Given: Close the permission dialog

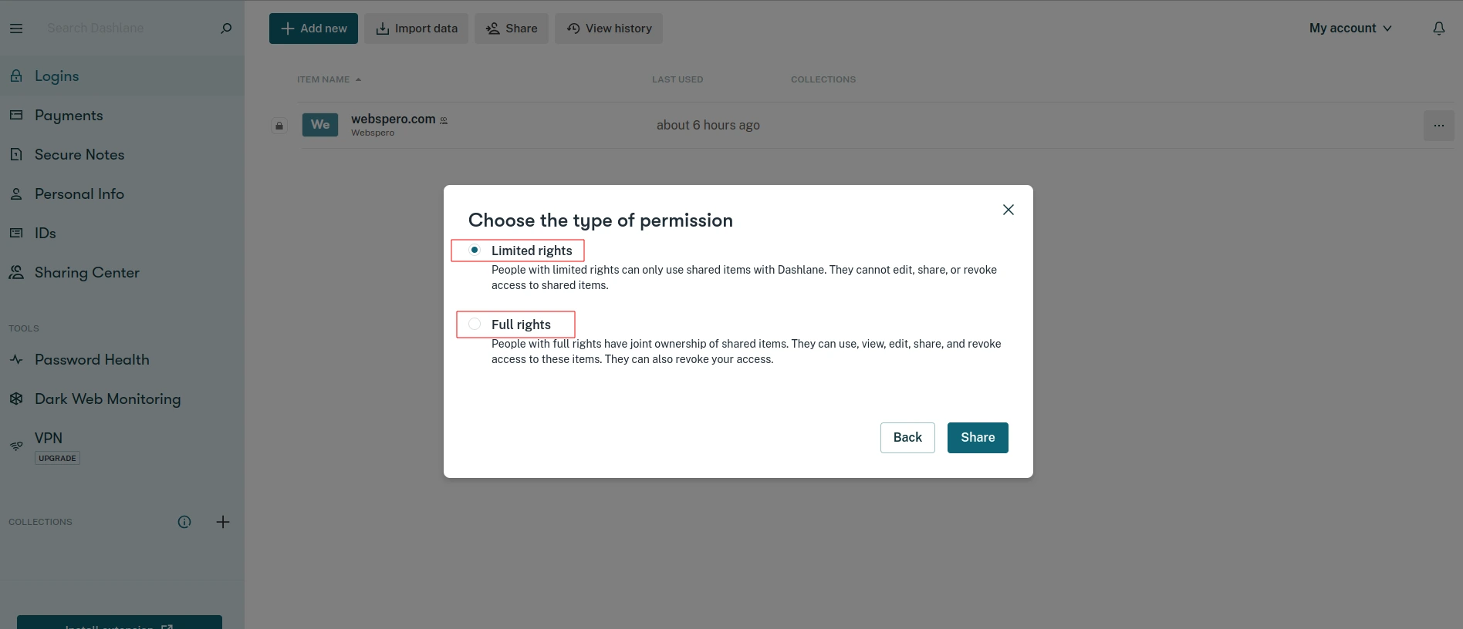Looking at the screenshot, I should coord(1009,210).
